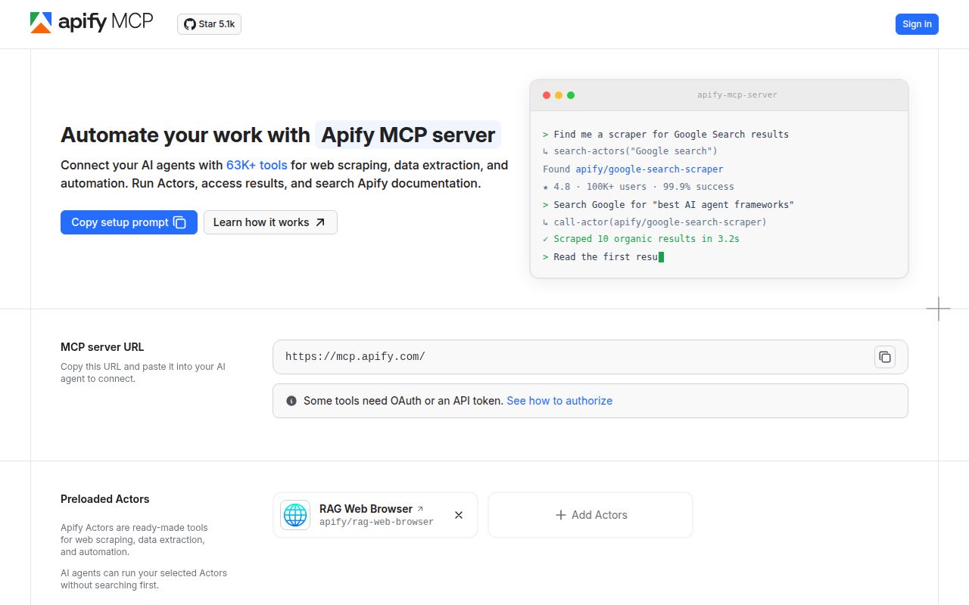Click the 'MCP server URL' heading
This screenshot has width=969, height=605.
point(102,347)
